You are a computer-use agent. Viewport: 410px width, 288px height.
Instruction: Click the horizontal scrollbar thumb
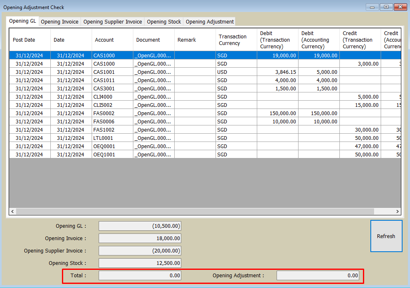coord(195,212)
